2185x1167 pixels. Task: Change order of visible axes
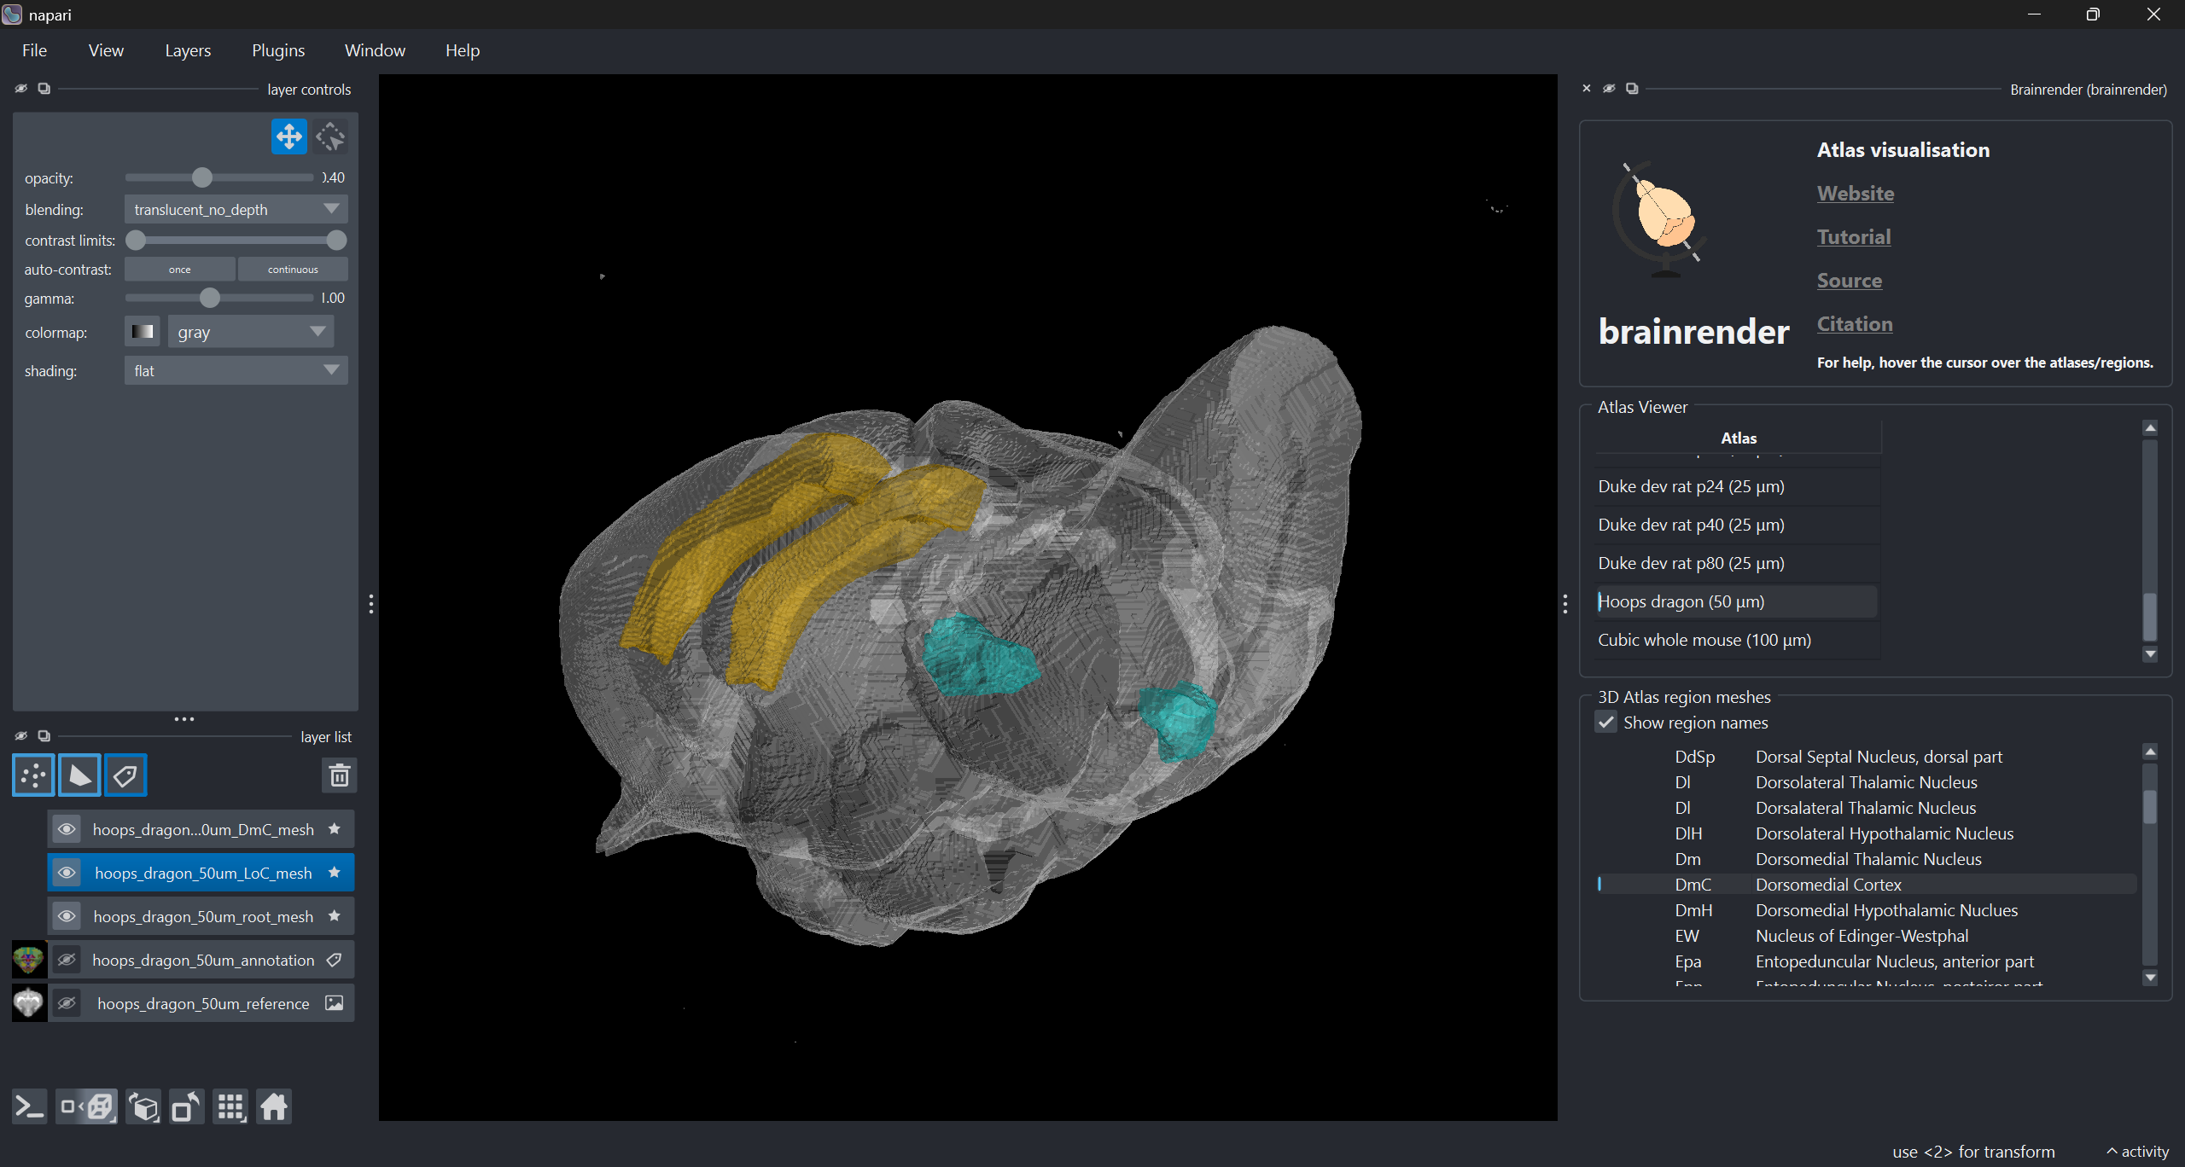pos(143,1107)
